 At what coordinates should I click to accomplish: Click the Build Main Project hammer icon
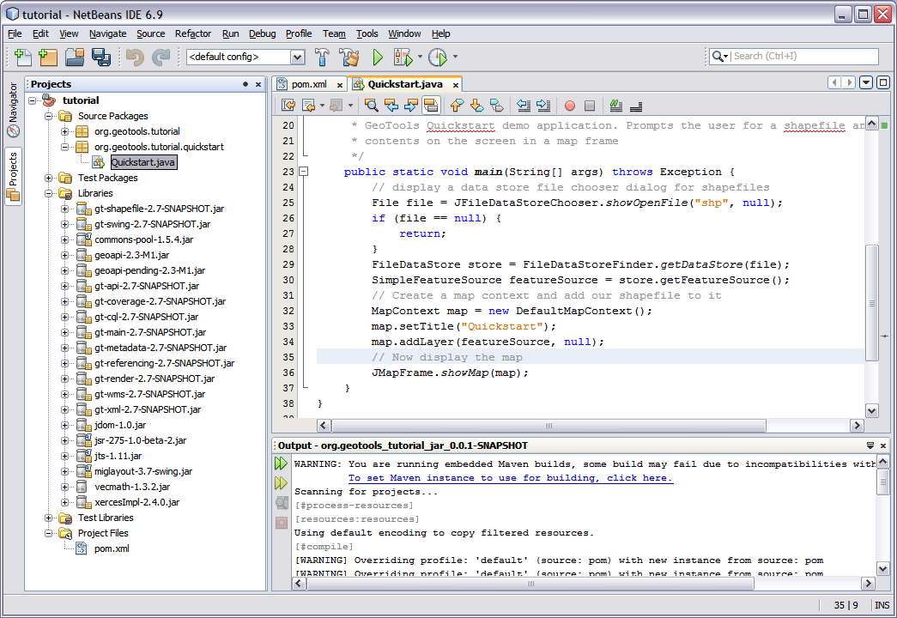322,57
